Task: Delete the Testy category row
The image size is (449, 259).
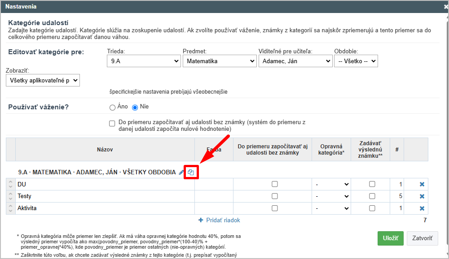Action: pyautogui.click(x=422, y=196)
